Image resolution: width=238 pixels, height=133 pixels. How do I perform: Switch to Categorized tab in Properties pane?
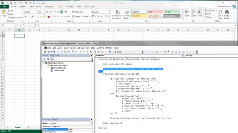tap(56, 126)
